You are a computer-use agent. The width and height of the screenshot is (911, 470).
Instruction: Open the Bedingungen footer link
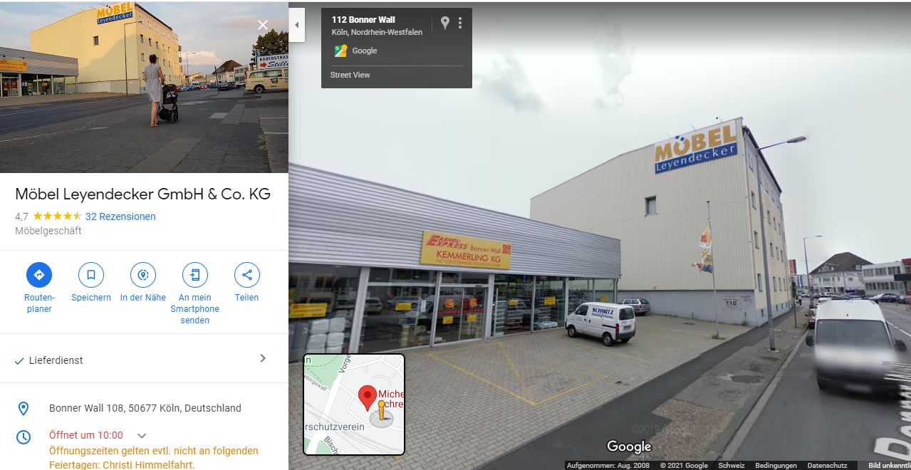coord(776,465)
